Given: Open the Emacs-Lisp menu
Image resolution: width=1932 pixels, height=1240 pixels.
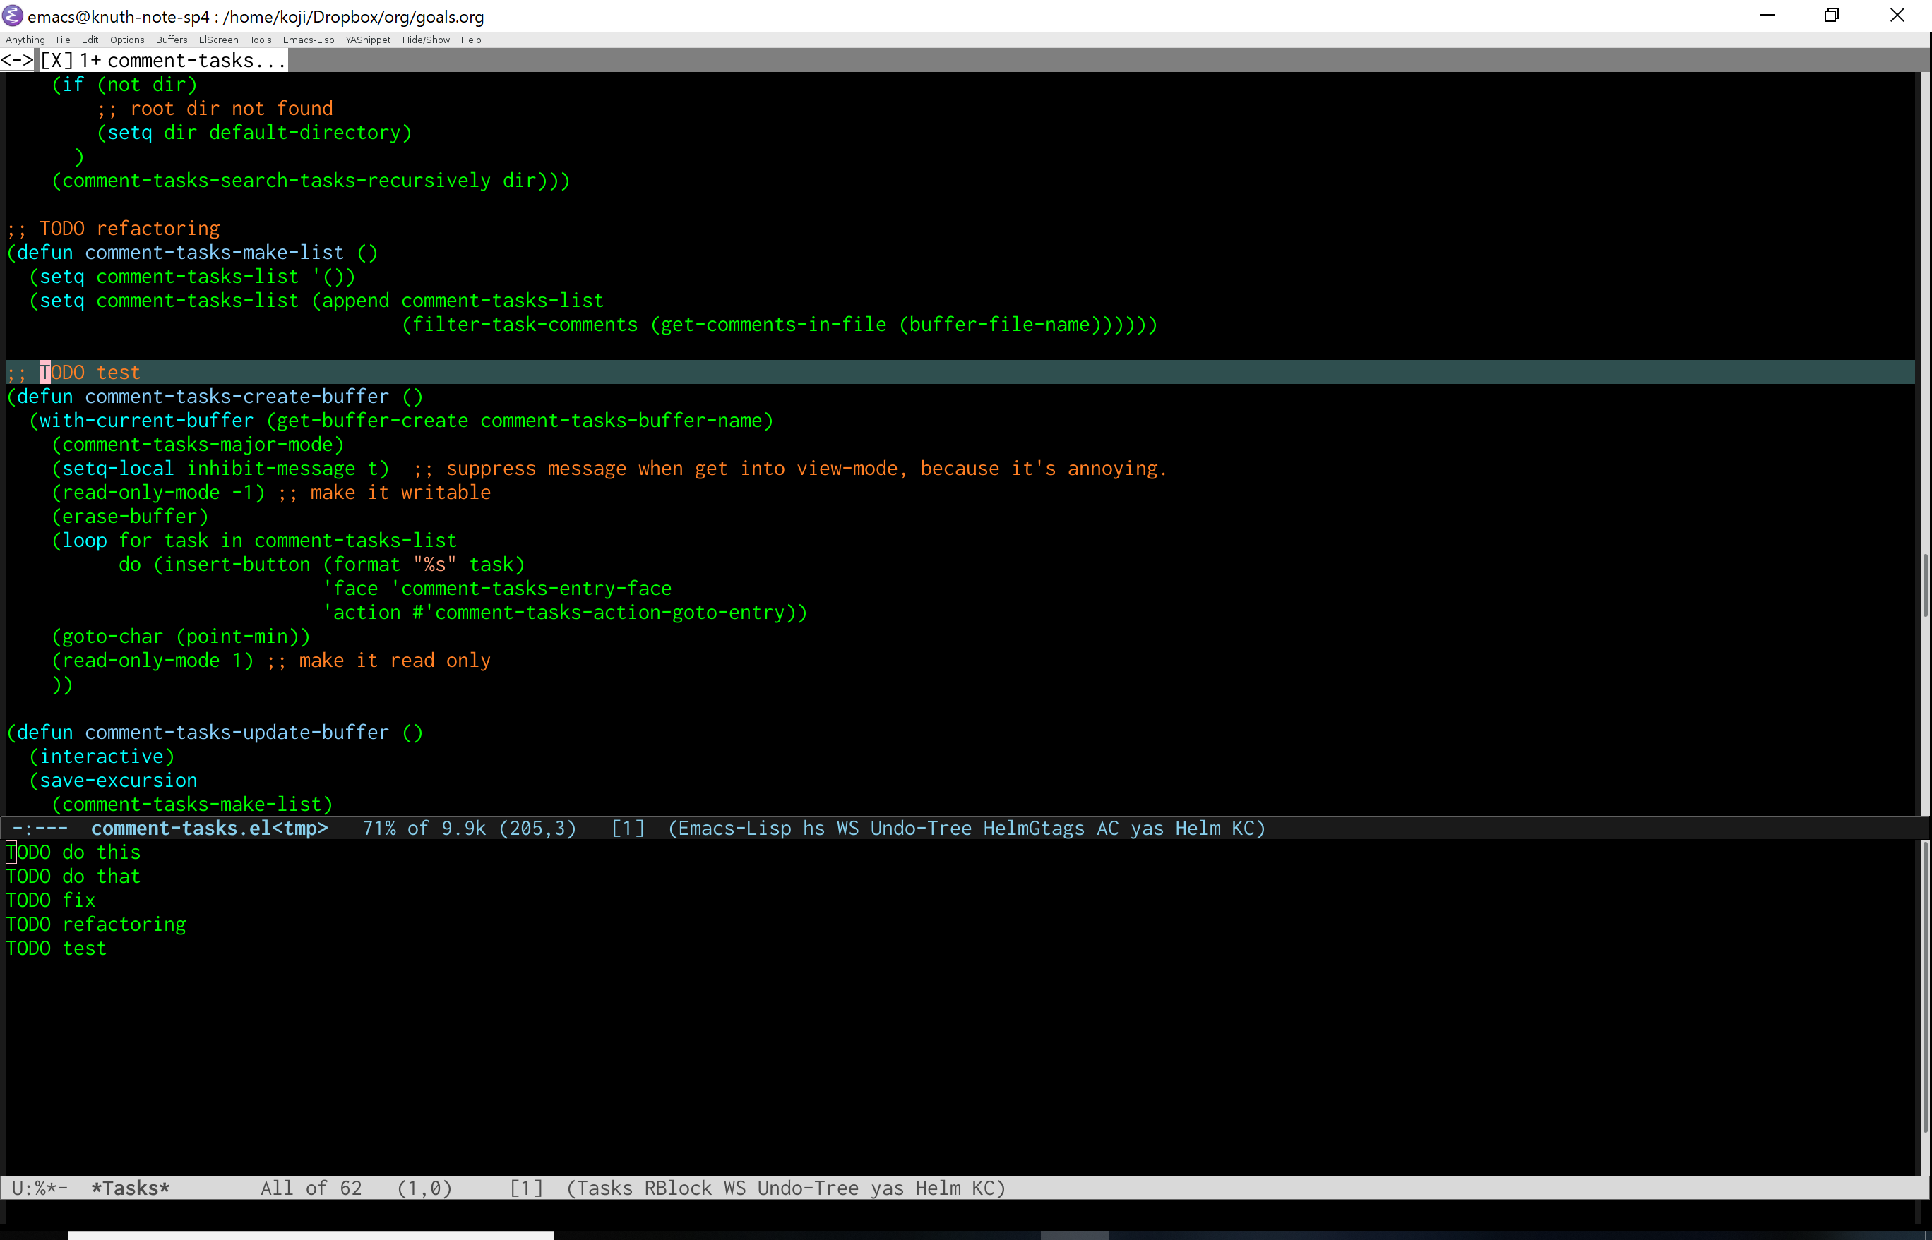Looking at the screenshot, I should click(309, 40).
